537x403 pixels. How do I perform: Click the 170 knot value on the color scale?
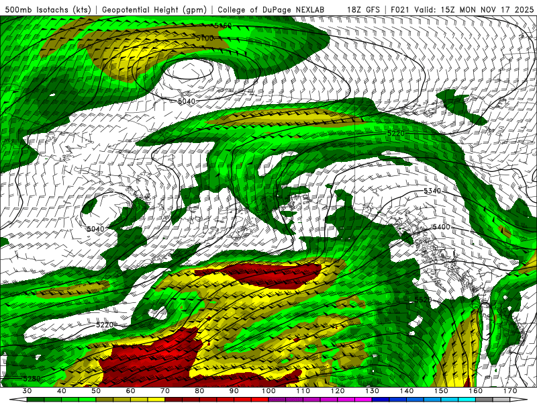tap(510, 391)
